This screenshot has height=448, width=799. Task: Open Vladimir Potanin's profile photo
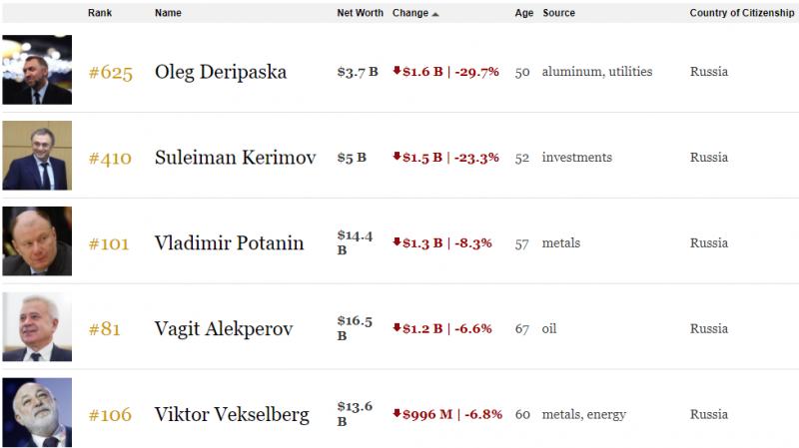point(37,240)
